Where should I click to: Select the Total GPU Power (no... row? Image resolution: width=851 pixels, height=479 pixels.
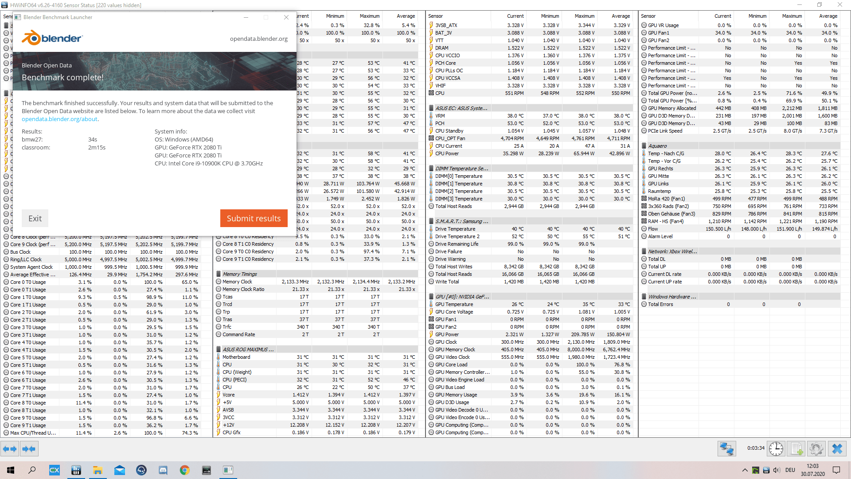(740, 93)
